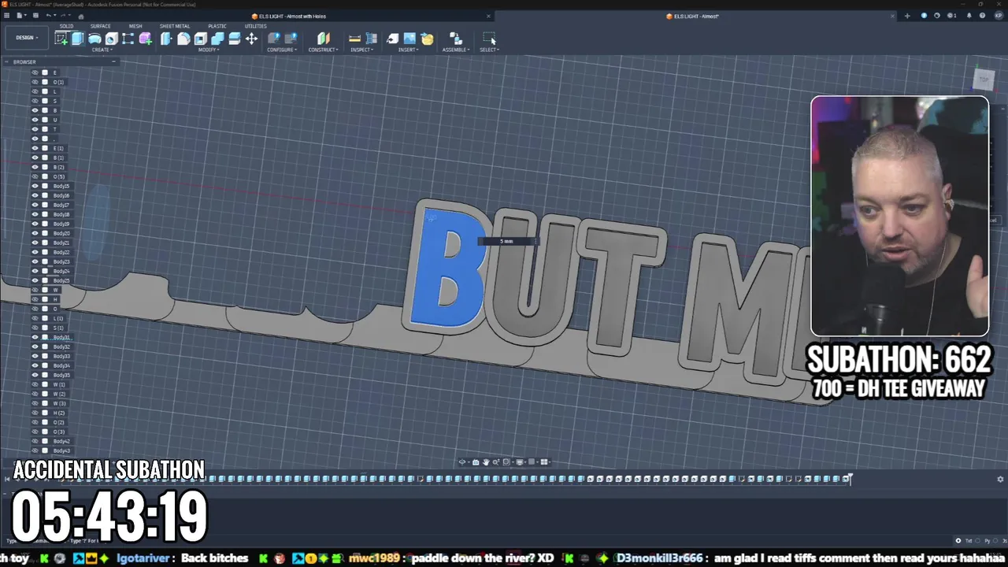Click the Assemble Joint icon
The image size is (1008, 567).
point(455,39)
